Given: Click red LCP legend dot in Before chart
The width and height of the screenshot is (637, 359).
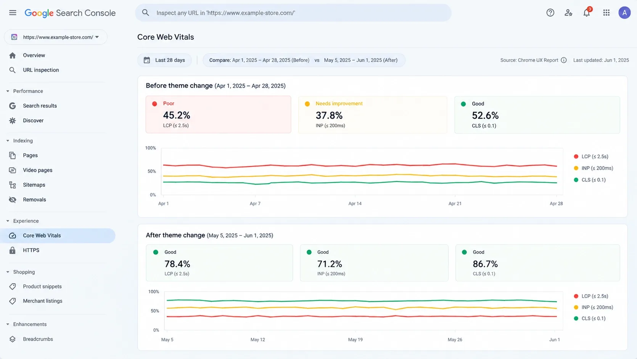Looking at the screenshot, I should (x=576, y=157).
